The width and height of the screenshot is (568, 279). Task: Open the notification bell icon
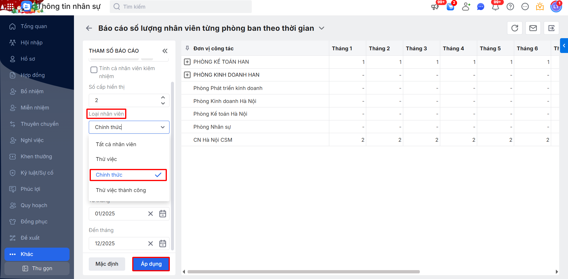[496, 7]
